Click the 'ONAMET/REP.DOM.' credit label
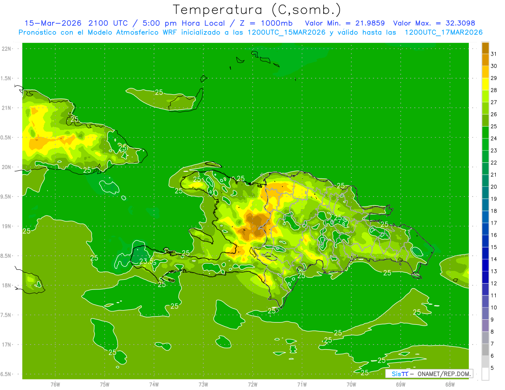Image resolution: width=505 pixels, height=390 pixels. 443,373
